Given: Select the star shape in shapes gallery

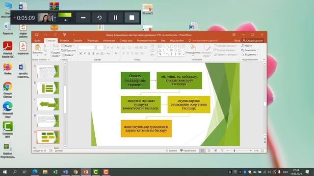Looking at the screenshot, I should click(x=180, y=54).
